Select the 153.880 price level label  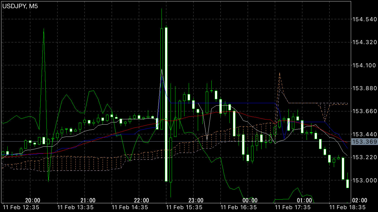tap(364, 88)
